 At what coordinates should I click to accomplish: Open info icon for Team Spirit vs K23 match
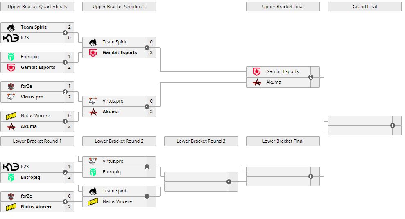click(x=65, y=33)
